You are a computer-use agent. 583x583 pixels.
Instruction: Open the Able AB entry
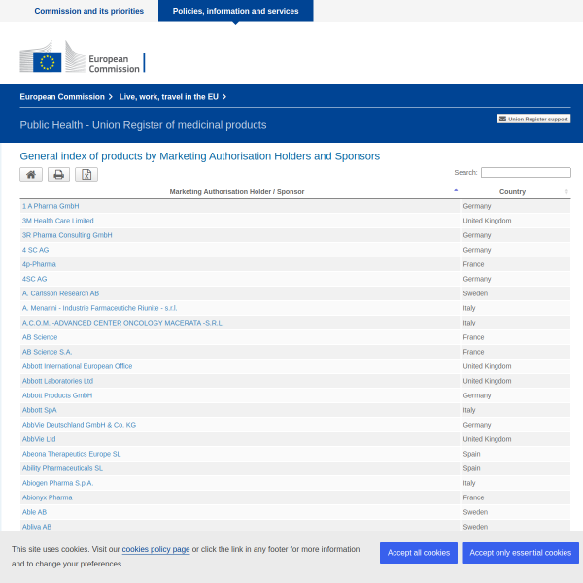[x=34, y=512]
